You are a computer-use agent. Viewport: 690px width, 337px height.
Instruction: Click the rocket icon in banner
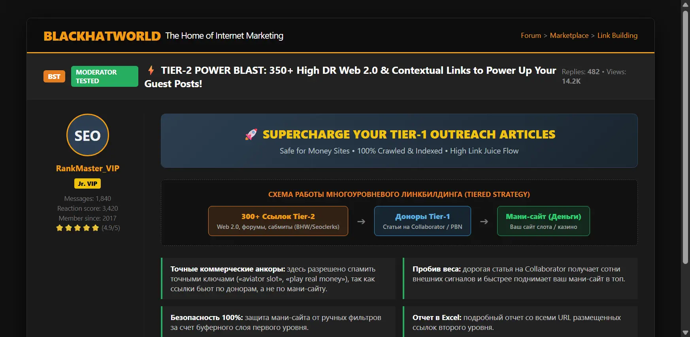point(251,135)
